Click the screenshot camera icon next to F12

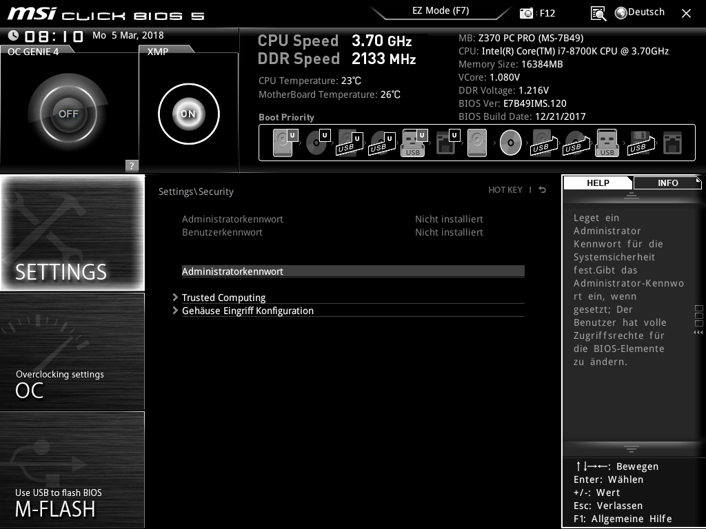tap(526, 13)
